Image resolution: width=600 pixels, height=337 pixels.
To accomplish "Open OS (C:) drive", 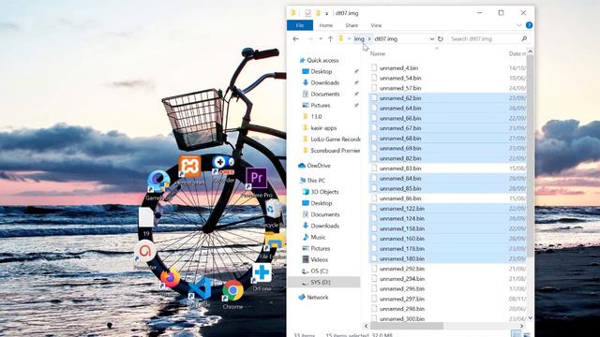I will tap(319, 271).
